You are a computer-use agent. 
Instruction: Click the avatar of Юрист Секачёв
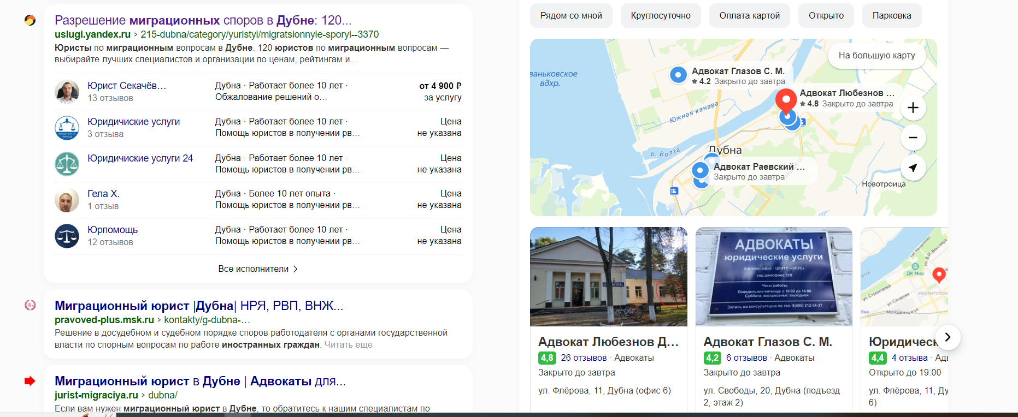click(x=67, y=92)
